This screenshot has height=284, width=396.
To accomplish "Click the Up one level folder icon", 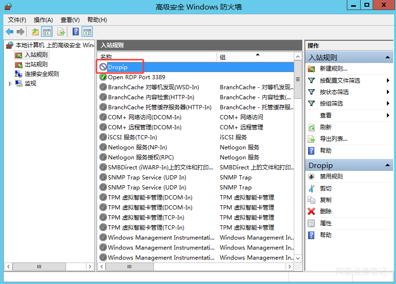I will (35, 32).
